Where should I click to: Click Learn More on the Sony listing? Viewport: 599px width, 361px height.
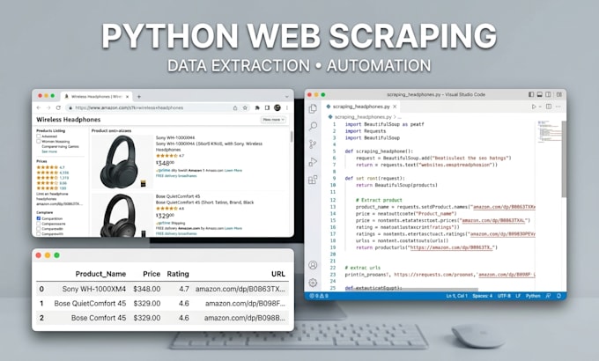pos(233,171)
